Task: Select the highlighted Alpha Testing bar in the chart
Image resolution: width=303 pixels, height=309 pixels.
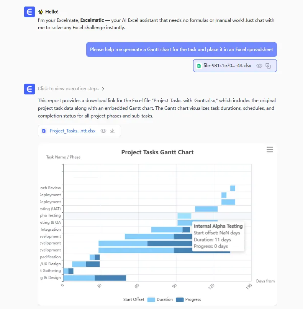Action: pyautogui.click(x=184, y=216)
